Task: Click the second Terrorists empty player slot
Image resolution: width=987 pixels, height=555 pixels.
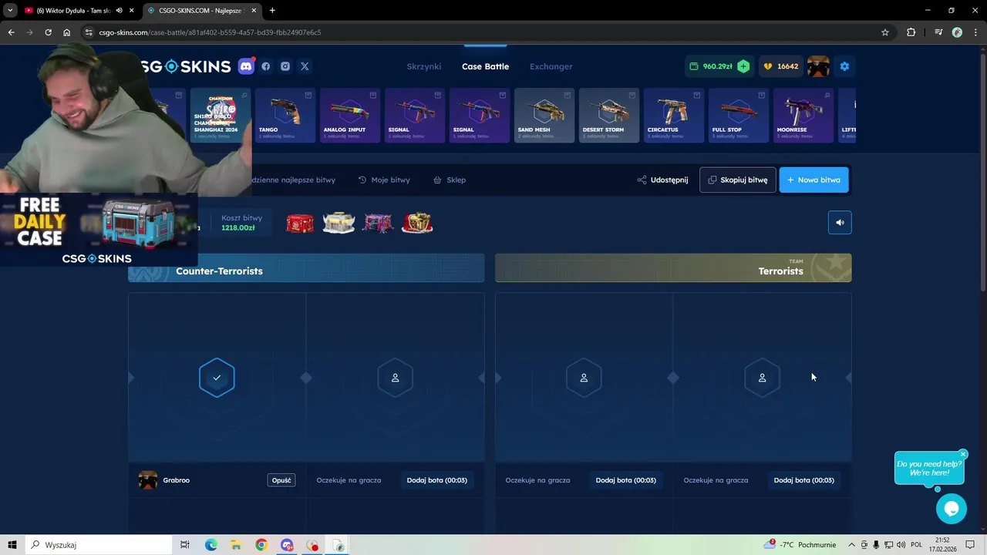Action: click(x=762, y=378)
